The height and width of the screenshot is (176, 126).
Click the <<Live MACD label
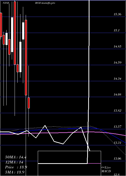coord(106,169)
